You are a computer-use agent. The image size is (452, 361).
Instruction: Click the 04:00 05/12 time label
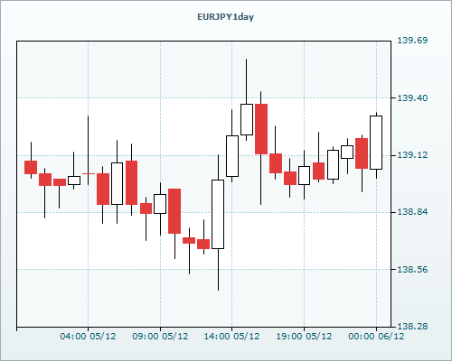point(88,336)
